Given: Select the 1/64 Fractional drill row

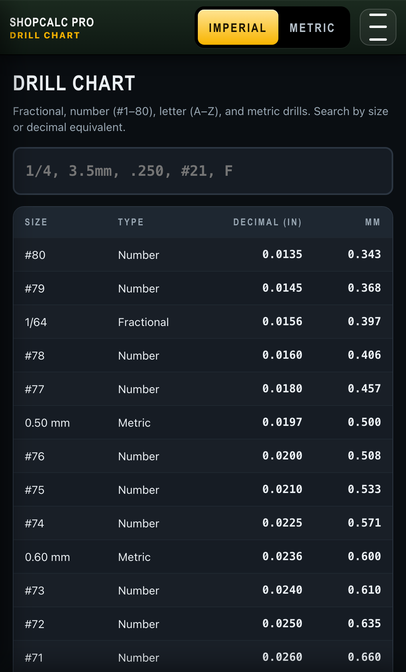Looking at the screenshot, I should 203,322.
